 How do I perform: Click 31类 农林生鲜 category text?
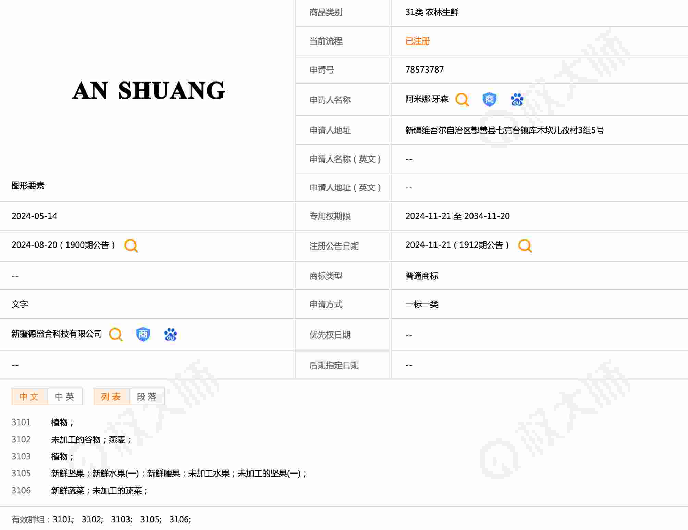(432, 12)
